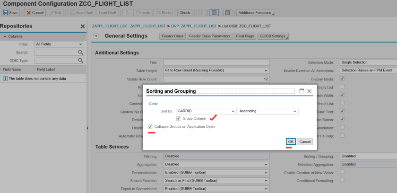Collapse General Settings with the round arrow
The width and height of the screenshot is (397, 193).
coord(96,36)
